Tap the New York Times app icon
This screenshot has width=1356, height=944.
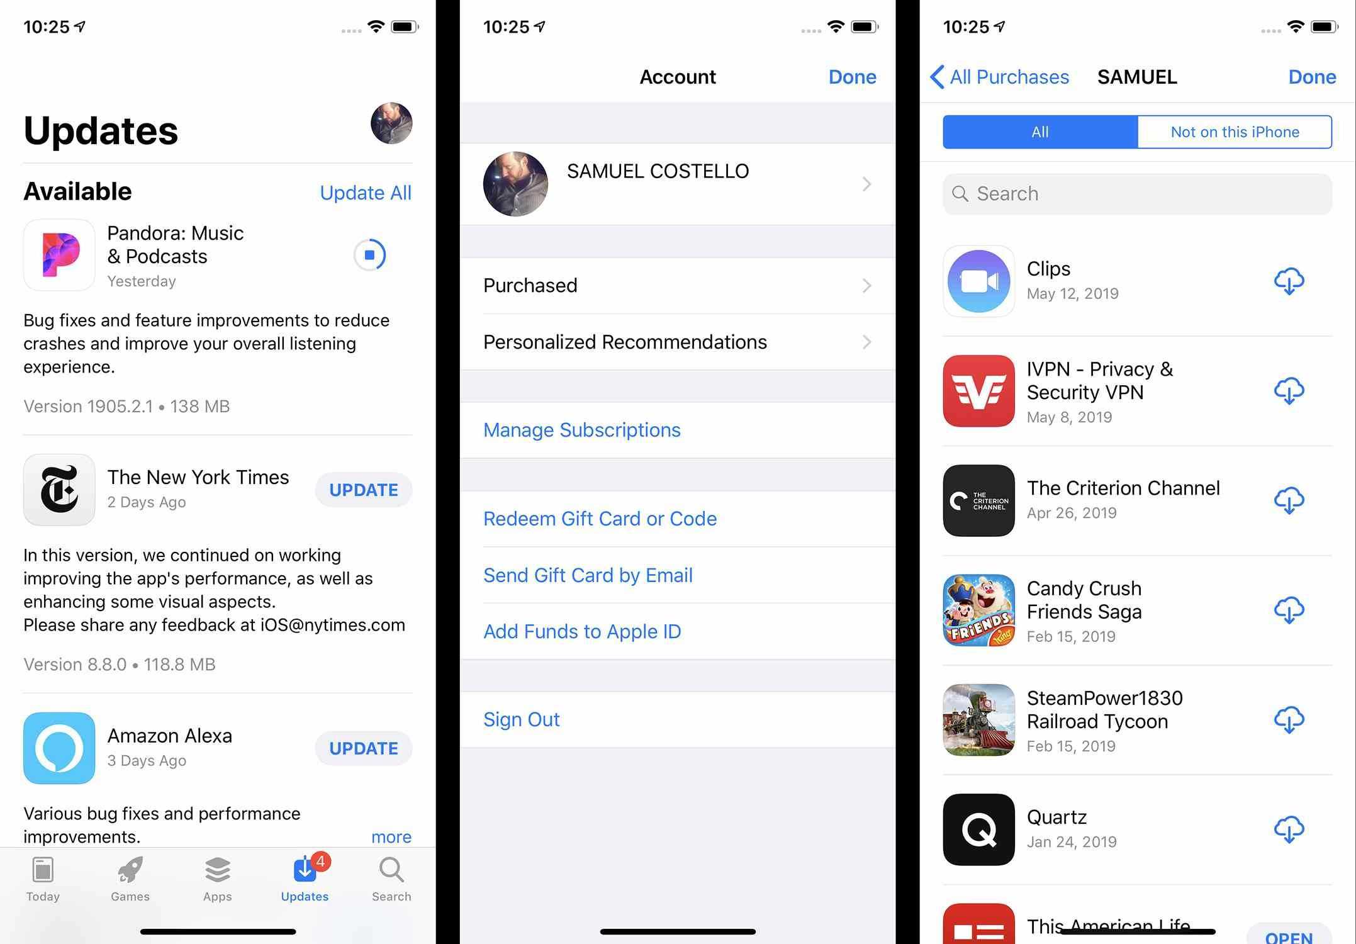[x=58, y=488]
